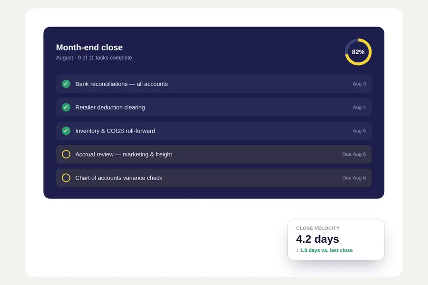Click the Aug 4 completion date

click(359, 107)
